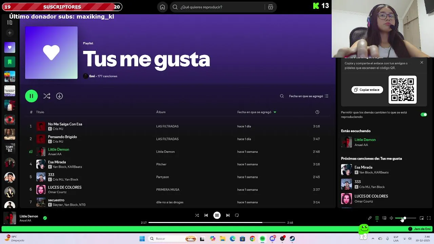Viewport: 434px width, 244px height.
Task: Open 'Fecha en que se agregó' sort menu
Action: pos(309,96)
